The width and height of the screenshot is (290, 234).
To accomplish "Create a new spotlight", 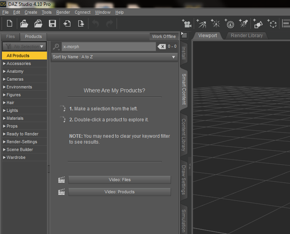I will (243, 23).
